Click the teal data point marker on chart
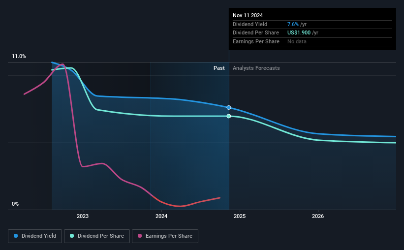The width and height of the screenshot is (404, 250). [229, 116]
